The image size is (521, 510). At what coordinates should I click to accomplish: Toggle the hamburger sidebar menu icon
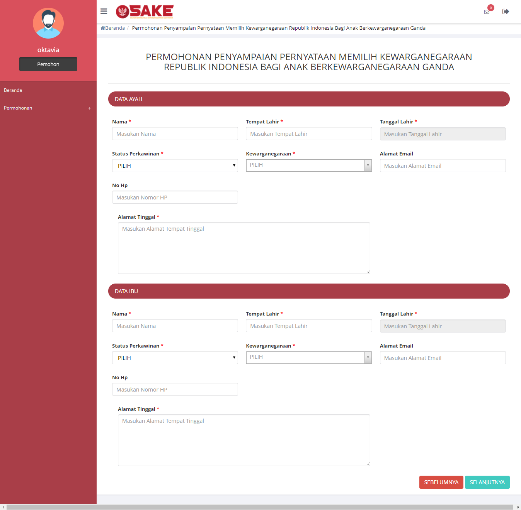click(x=104, y=11)
